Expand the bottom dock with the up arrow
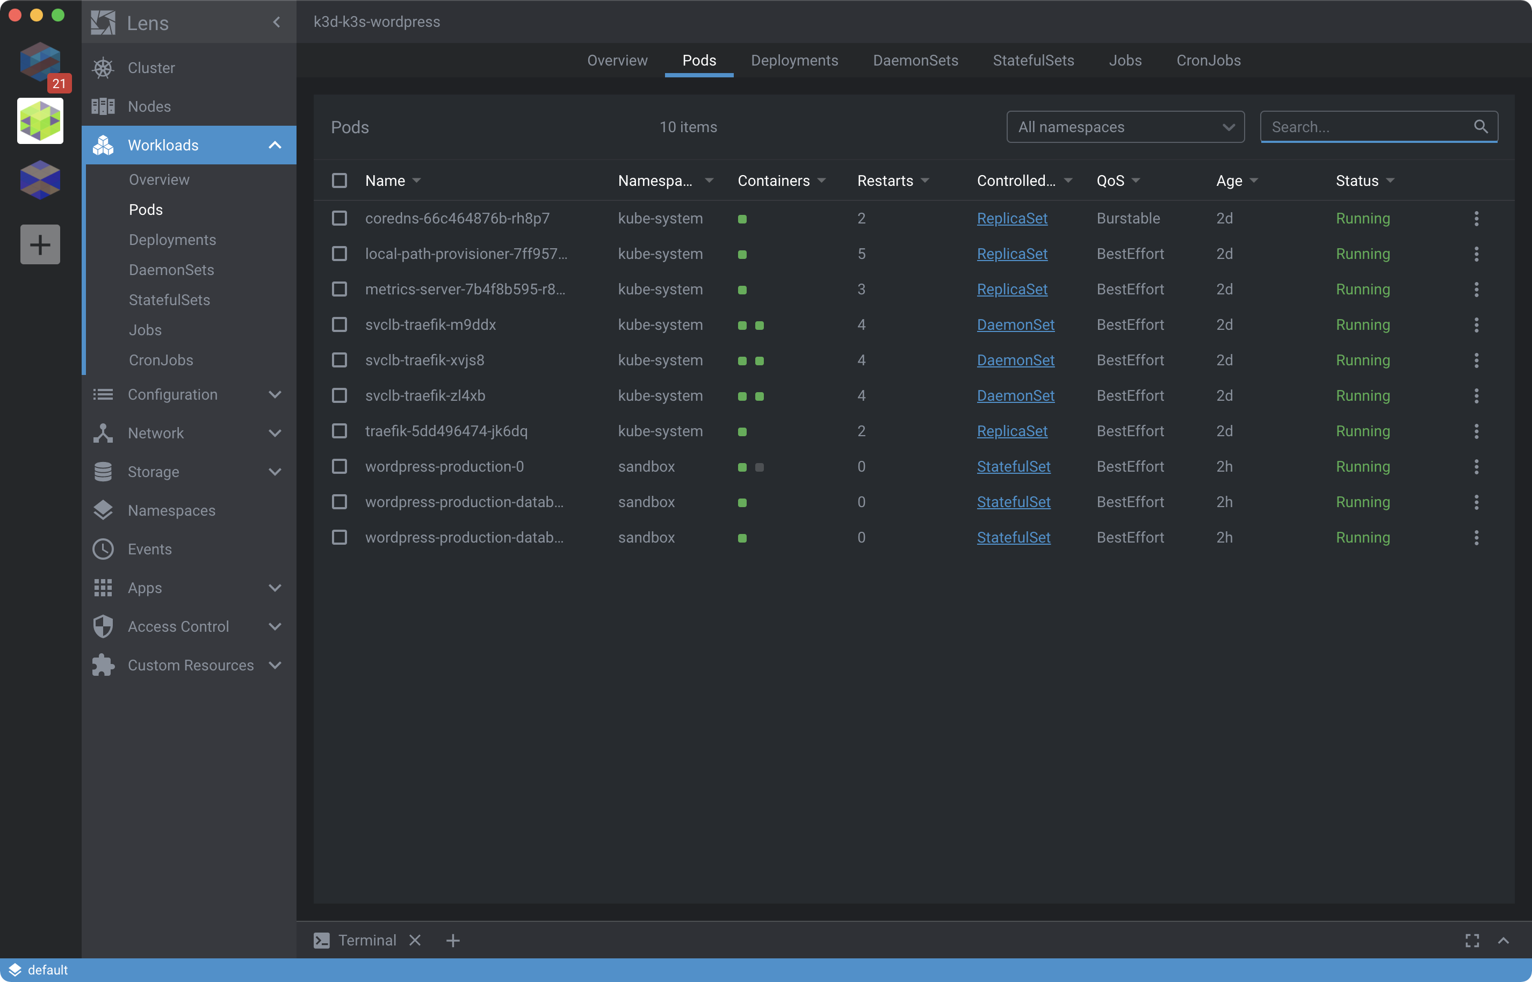This screenshot has width=1532, height=982. 1504,940
